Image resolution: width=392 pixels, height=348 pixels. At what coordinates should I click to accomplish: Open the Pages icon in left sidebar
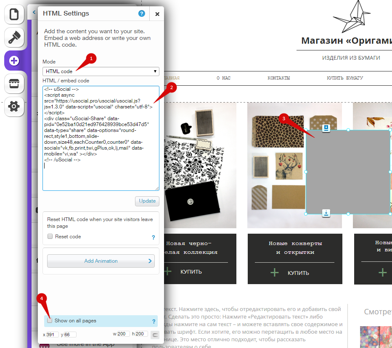click(14, 14)
